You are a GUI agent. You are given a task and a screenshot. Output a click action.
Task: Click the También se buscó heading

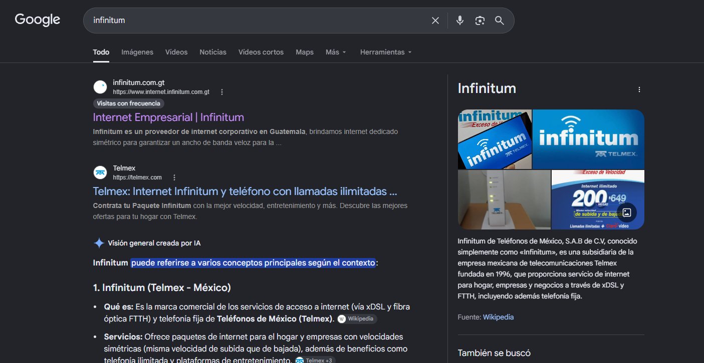494,353
